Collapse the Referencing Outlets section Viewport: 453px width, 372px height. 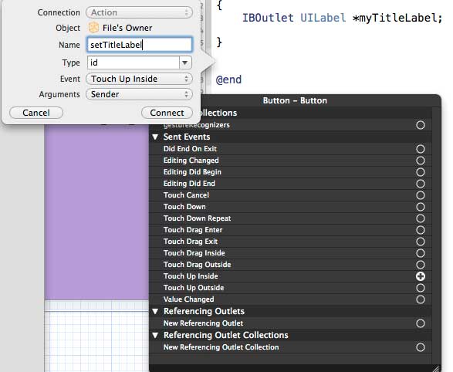155,311
